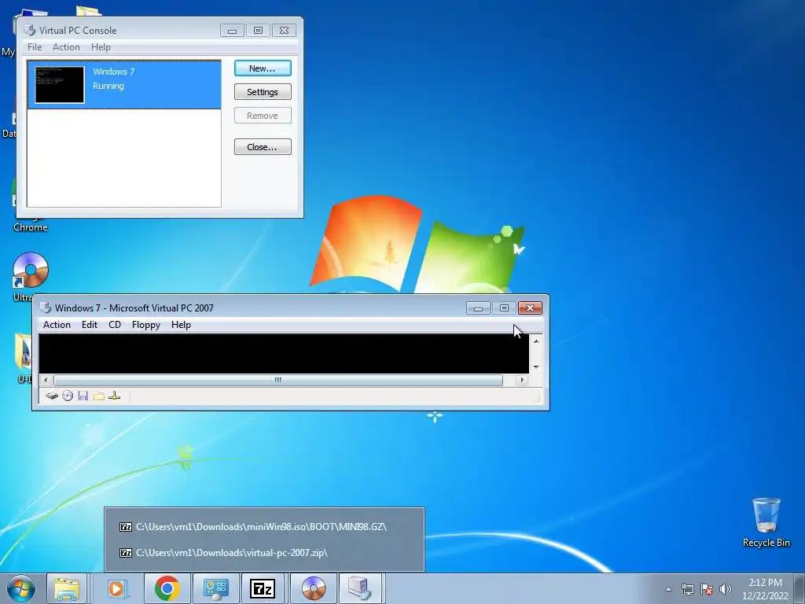Open Google Chrome from the taskbar
Viewport: 805px width, 604px height.
coord(167,588)
